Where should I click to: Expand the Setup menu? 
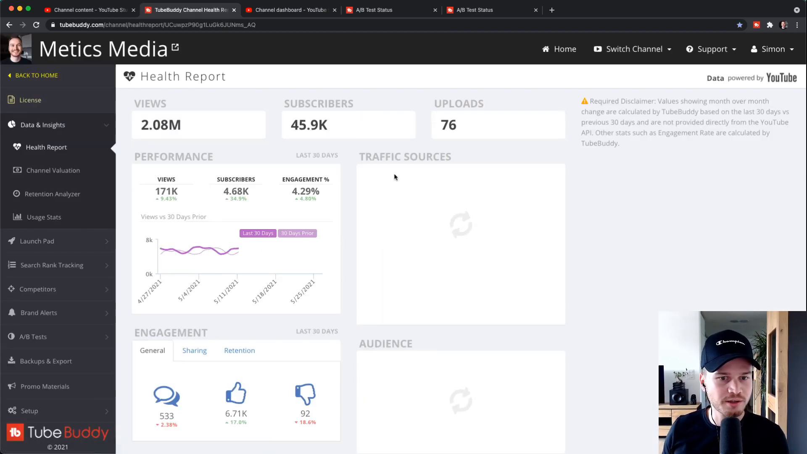[107, 411]
